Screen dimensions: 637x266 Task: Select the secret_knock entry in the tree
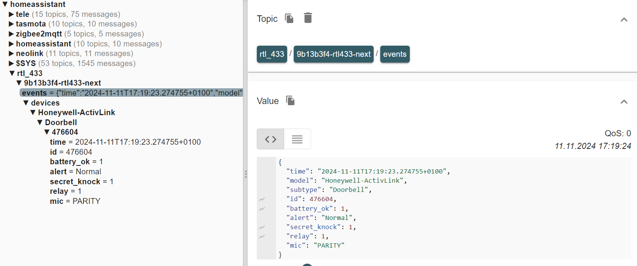75,182
